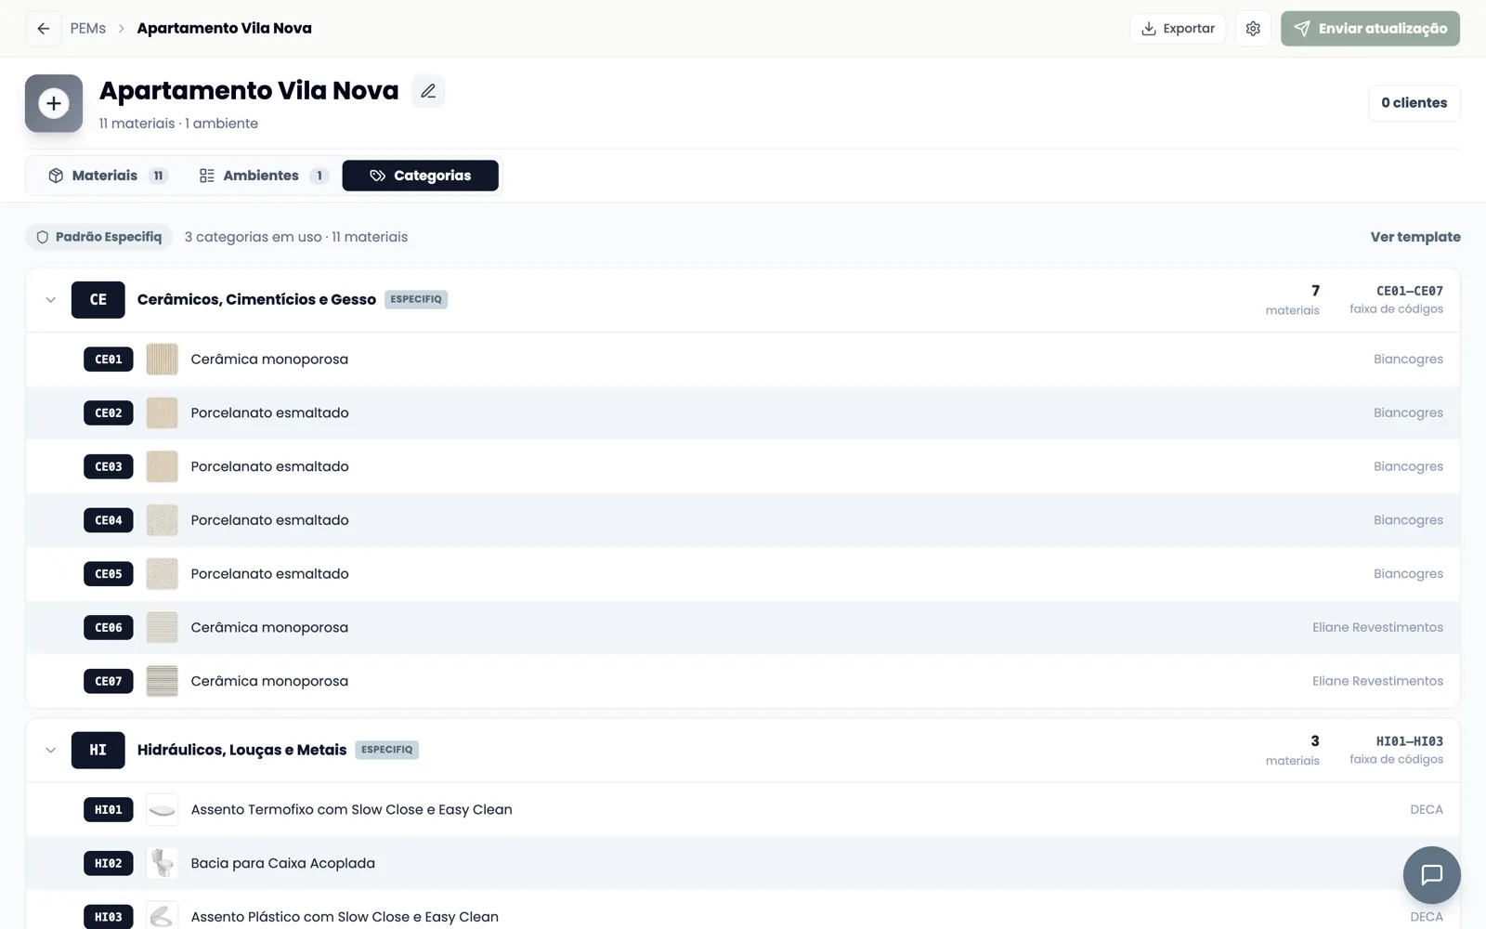Collapse the Cerâmicos, Cimentícios e Gesso category

point(50,299)
